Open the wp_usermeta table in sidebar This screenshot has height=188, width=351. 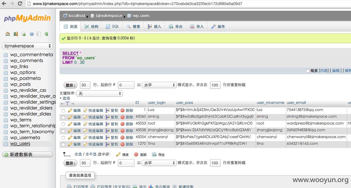(x=25, y=138)
